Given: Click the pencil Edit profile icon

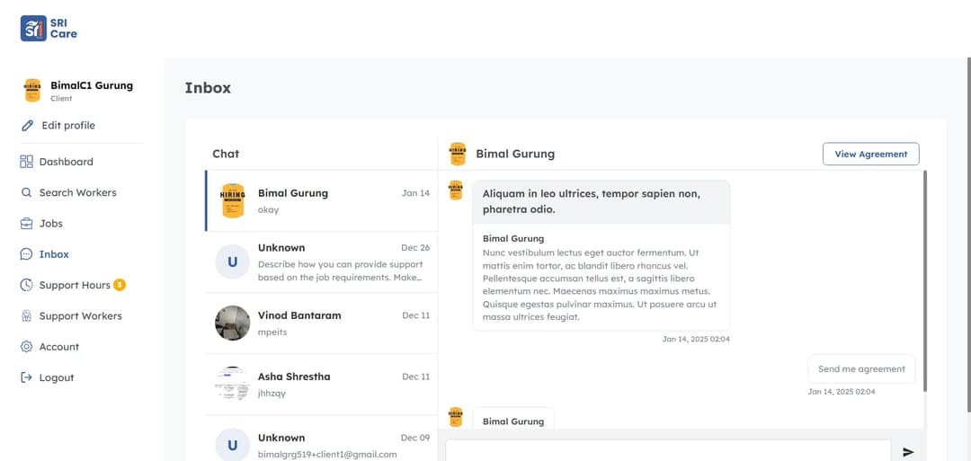Looking at the screenshot, I should tap(27, 126).
